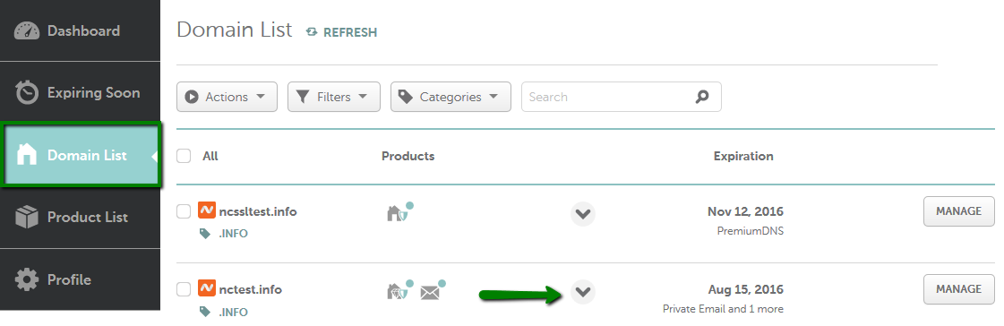Check the nctest.info checkbox
Screen dimensions: 1004x326
pos(184,289)
